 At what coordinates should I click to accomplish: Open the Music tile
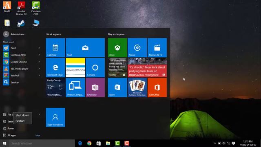pyautogui.click(x=137, y=48)
